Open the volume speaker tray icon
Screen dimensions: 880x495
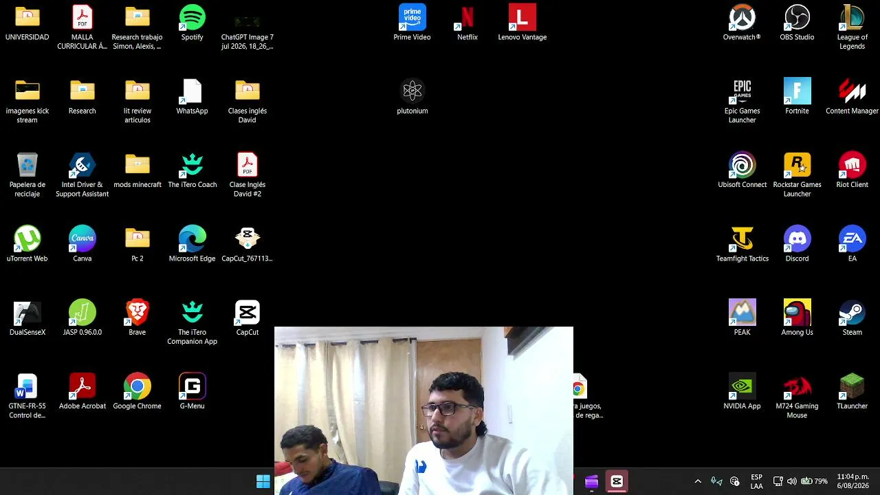[792, 481]
